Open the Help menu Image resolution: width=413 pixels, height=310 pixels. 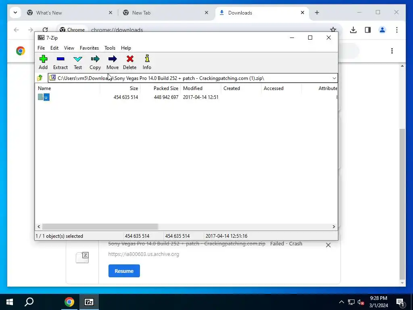(126, 48)
